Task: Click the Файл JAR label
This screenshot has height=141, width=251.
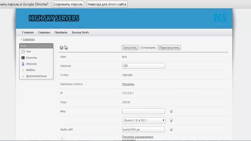Action: click(67, 130)
